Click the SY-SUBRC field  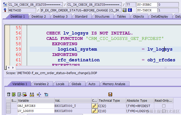pos(147,5)
